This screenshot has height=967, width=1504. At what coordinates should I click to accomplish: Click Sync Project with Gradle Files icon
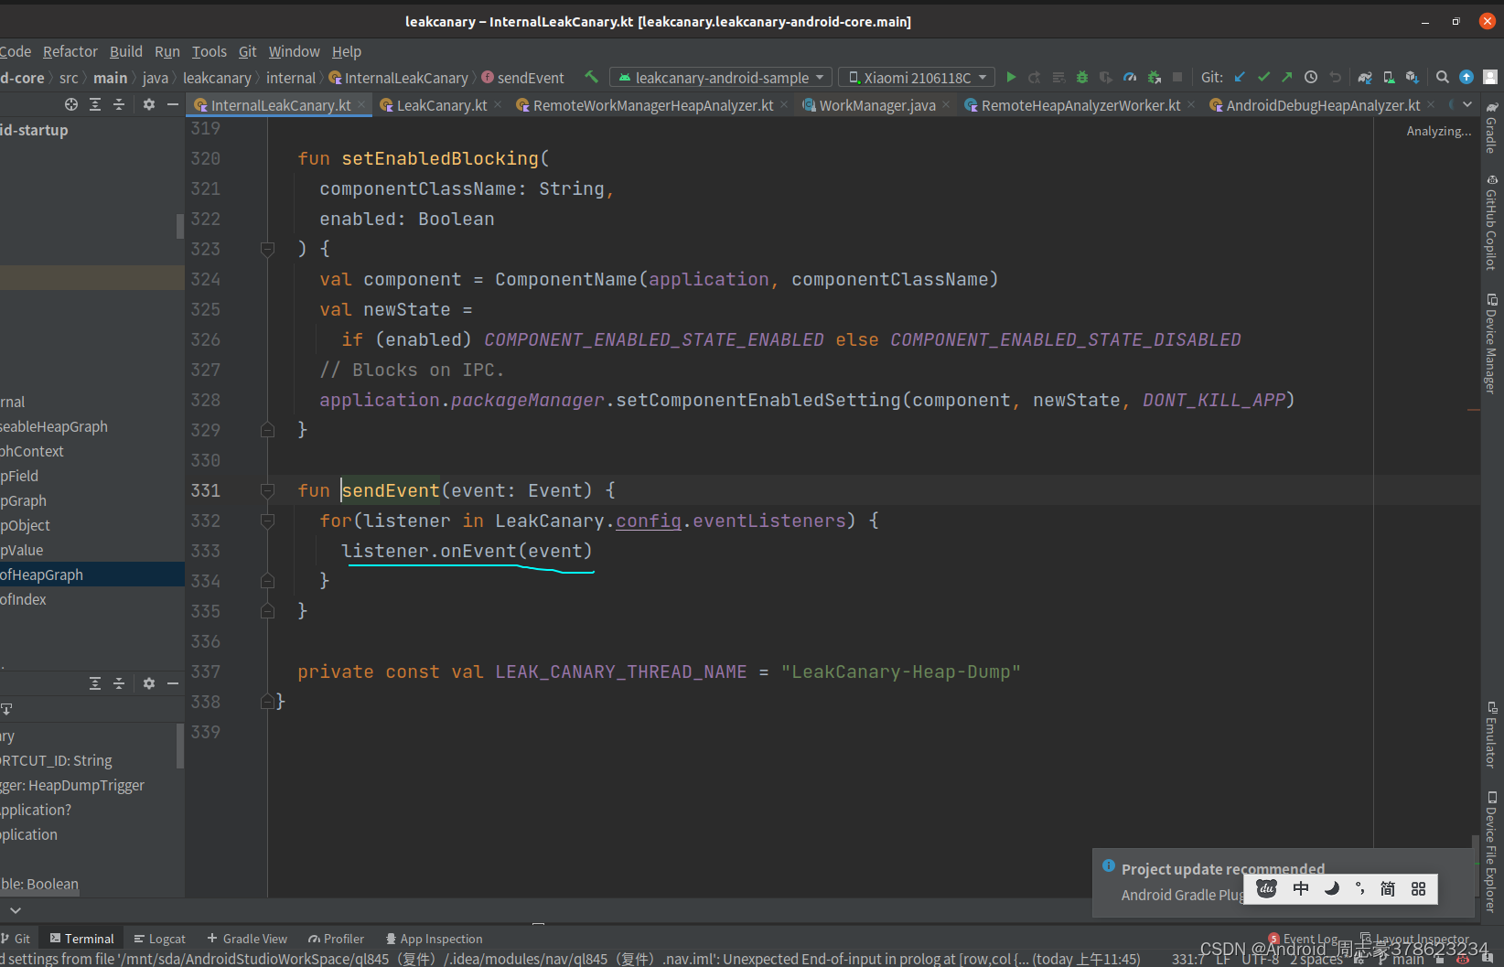point(1365,78)
